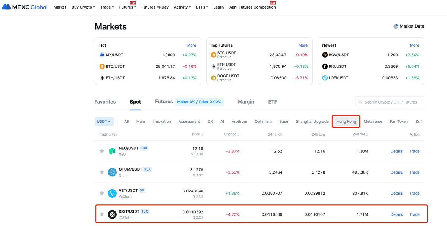Expand the Buy Crypto menu
447x226 pixels.
(83, 7)
